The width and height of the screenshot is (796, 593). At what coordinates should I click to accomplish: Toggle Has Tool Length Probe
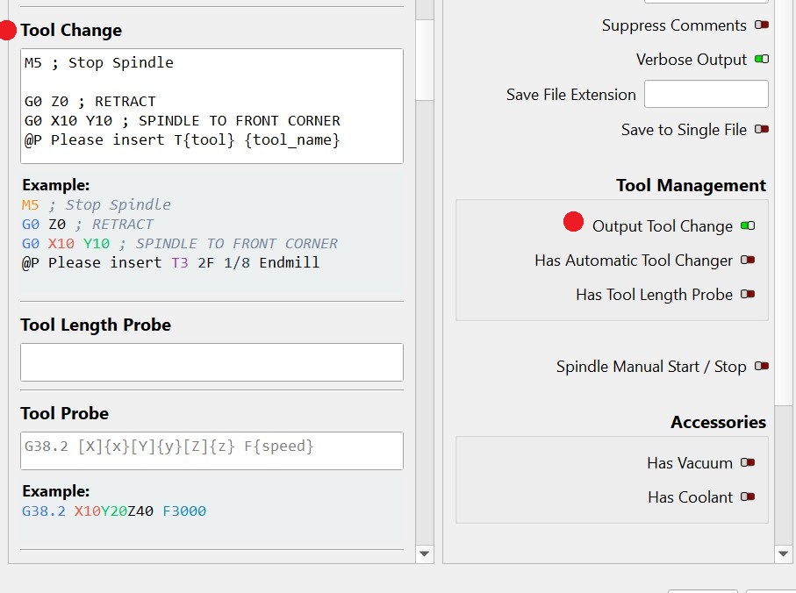tap(748, 295)
